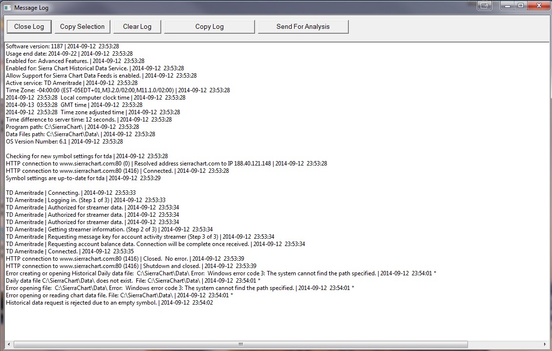The width and height of the screenshot is (552, 351).
Task: Copy selected text with Copy Selection
Action: pos(83,27)
